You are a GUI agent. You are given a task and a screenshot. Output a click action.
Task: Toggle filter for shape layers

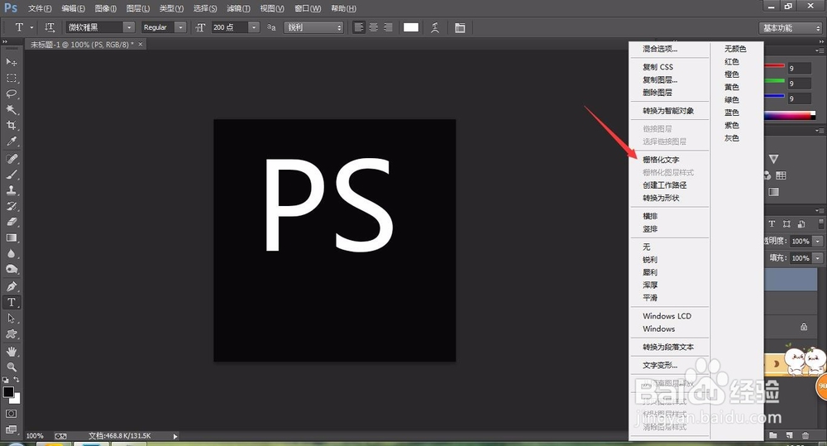click(x=786, y=223)
